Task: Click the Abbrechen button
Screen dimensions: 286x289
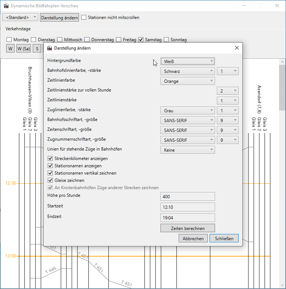Action: click(193, 238)
